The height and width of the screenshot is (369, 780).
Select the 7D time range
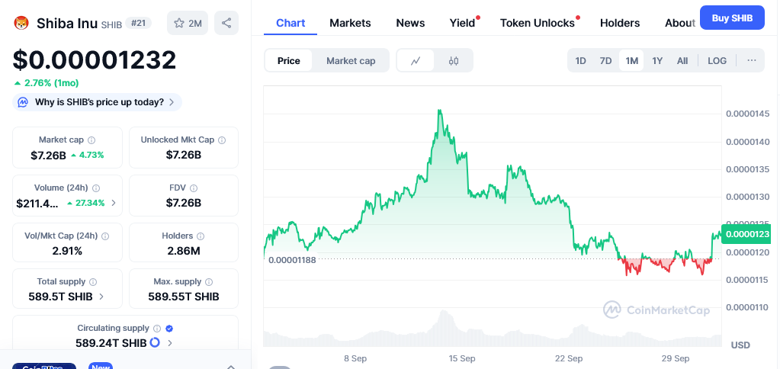click(605, 60)
